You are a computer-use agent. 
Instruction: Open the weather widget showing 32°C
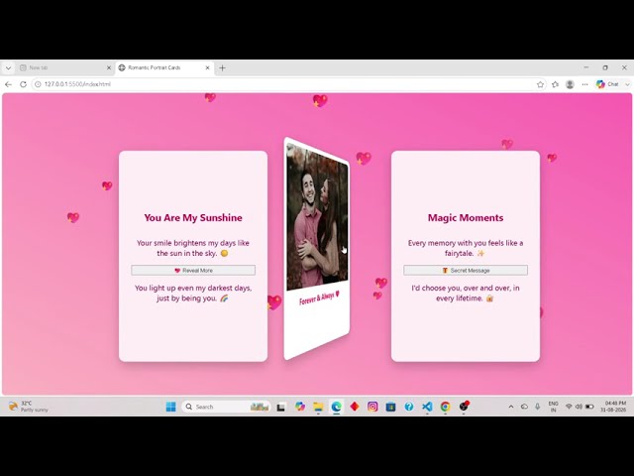point(29,407)
